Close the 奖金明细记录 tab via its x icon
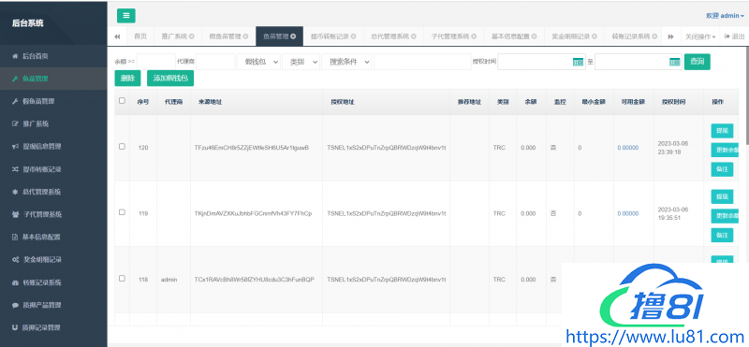The height and width of the screenshot is (347, 749). 595,36
